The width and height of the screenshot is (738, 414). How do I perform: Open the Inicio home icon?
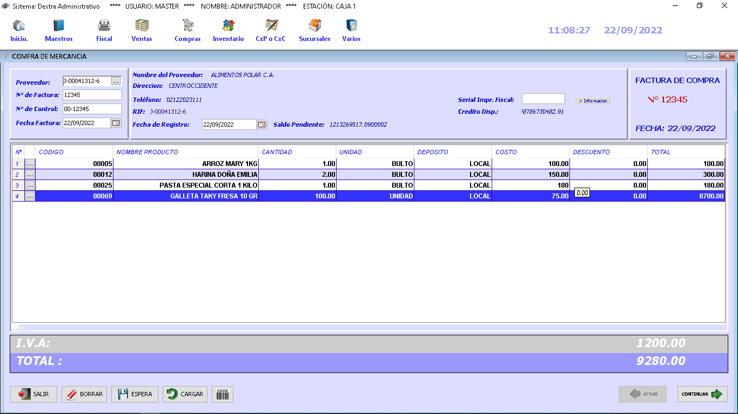(19, 30)
